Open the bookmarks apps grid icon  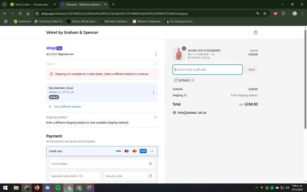pos(6,21)
